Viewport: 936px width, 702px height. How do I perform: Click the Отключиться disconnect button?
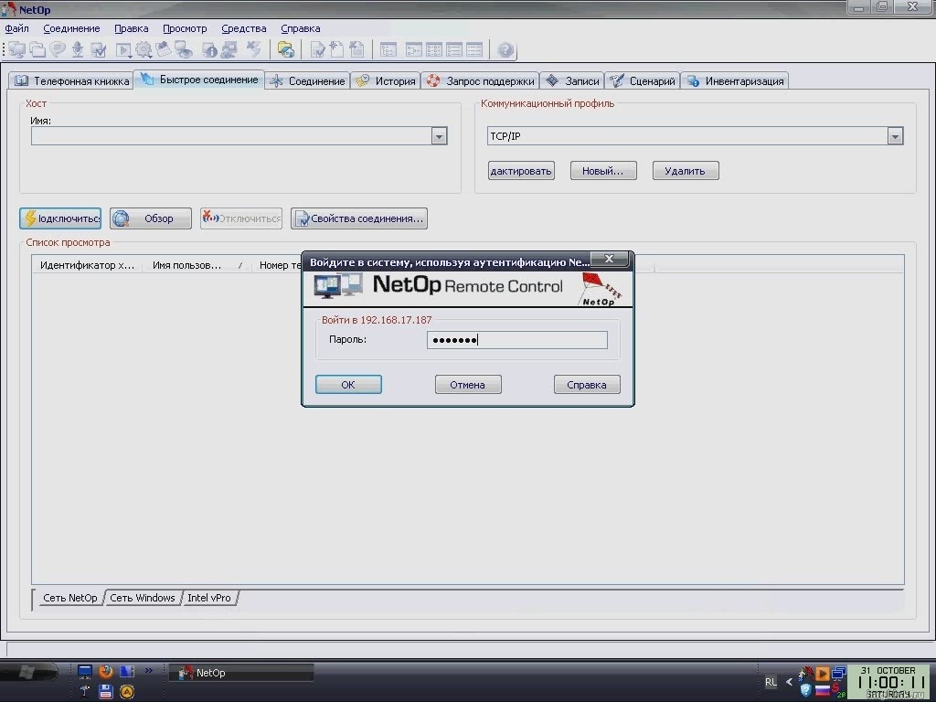tap(241, 218)
